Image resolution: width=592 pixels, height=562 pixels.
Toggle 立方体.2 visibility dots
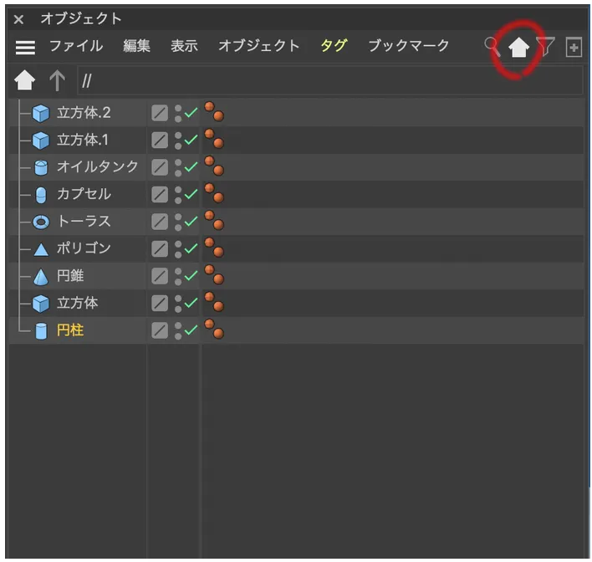(x=178, y=114)
